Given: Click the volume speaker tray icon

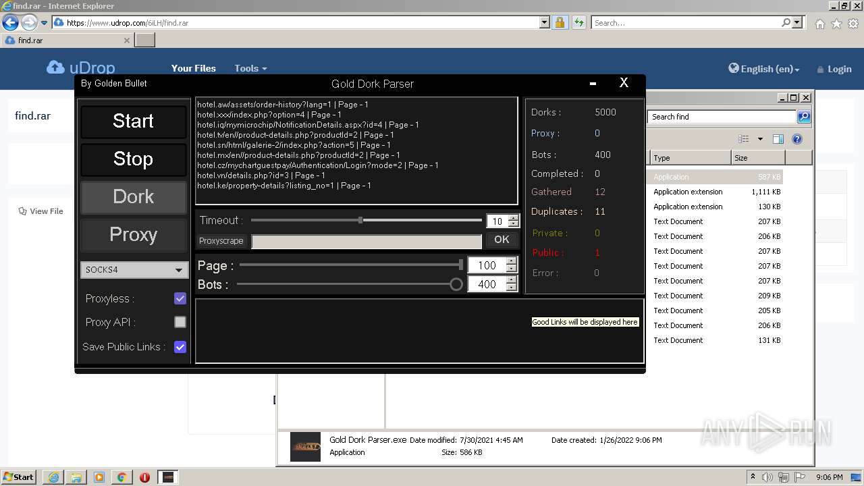Looking at the screenshot, I should (767, 477).
